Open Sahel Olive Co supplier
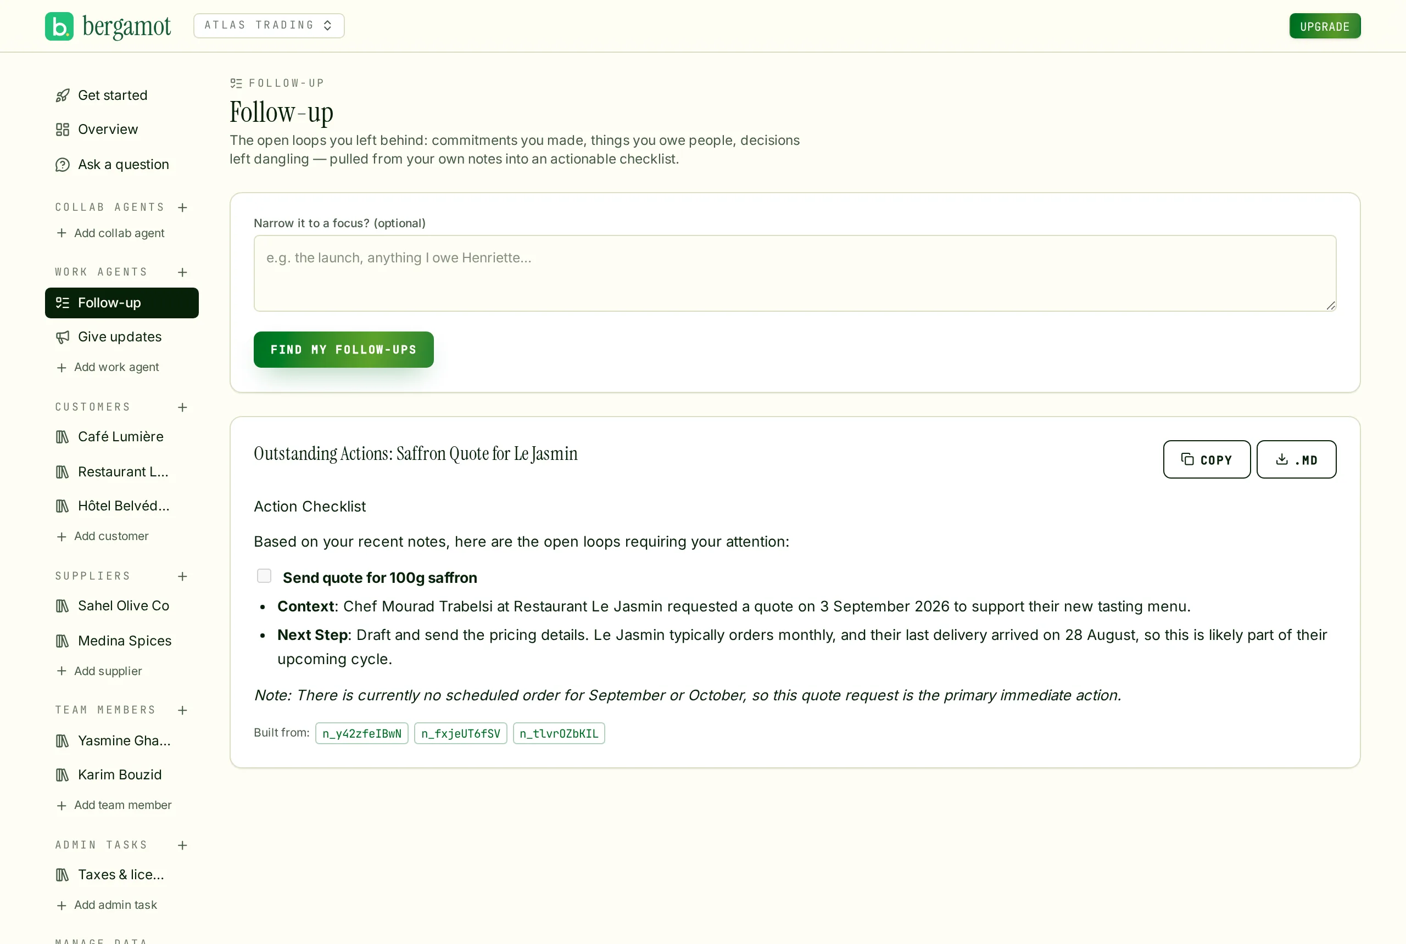This screenshot has width=1406, height=944. coord(122,606)
